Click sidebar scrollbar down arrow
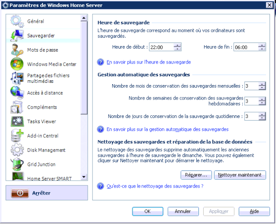 click(84, 177)
